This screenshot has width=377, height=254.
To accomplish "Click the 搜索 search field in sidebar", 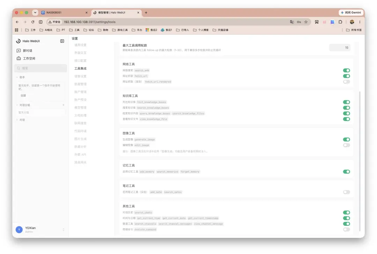I will point(40,68).
